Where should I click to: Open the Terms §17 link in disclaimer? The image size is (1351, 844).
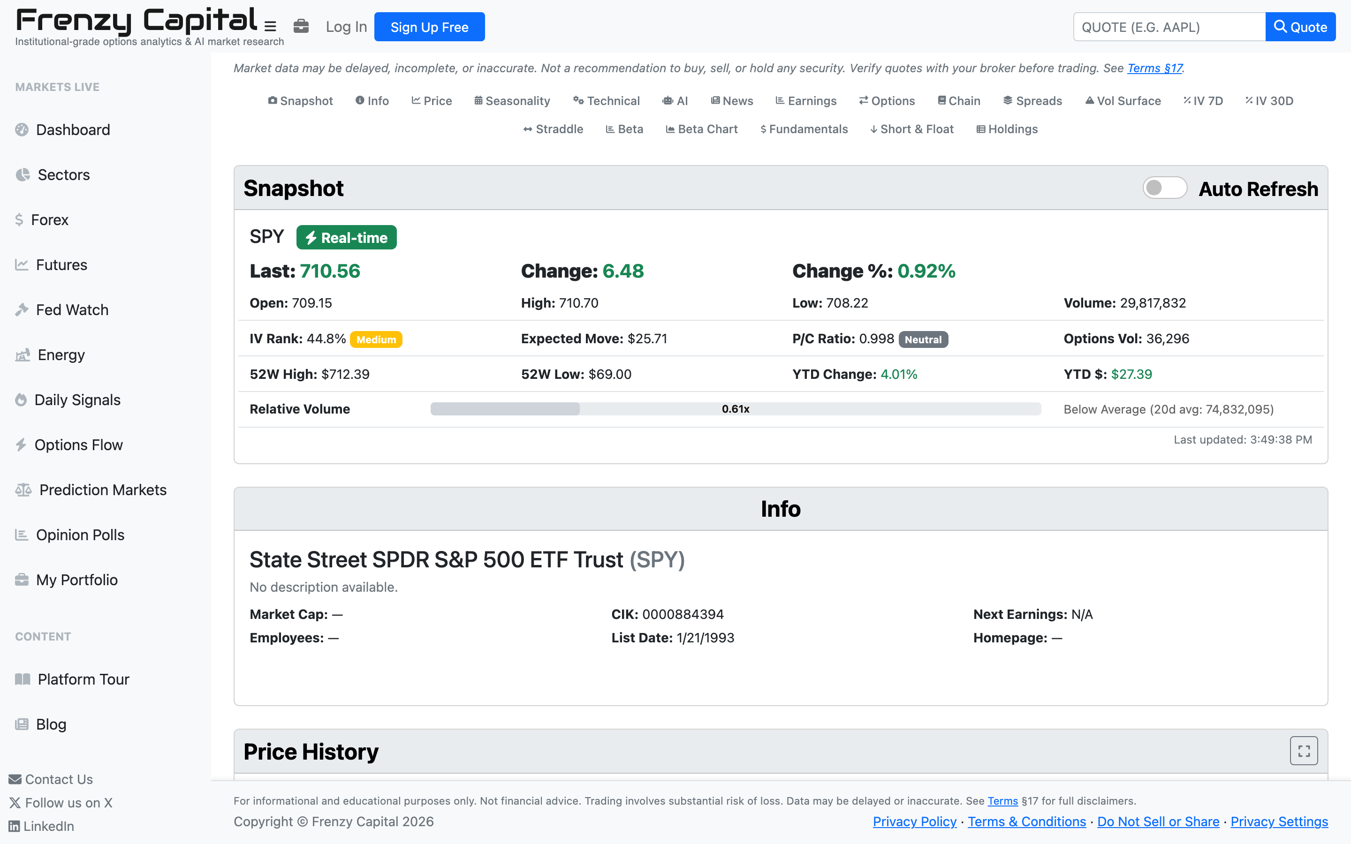click(1154, 68)
